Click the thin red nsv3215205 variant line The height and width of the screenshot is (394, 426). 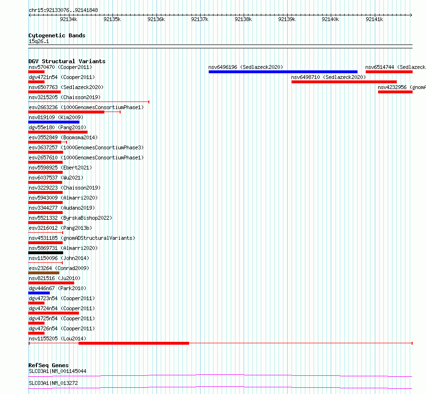[89, 102]
